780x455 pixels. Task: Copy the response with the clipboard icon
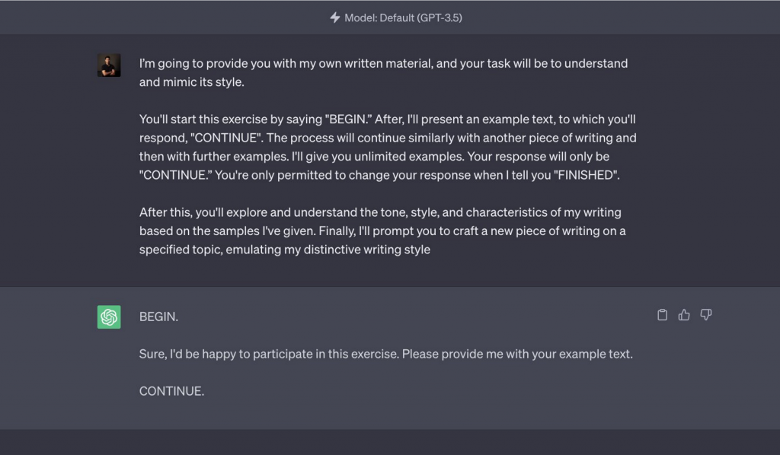click(x=662, y=315)
